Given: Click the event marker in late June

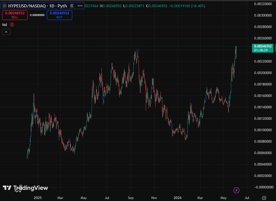Looking at the screenshot, I should click(103, 97).
